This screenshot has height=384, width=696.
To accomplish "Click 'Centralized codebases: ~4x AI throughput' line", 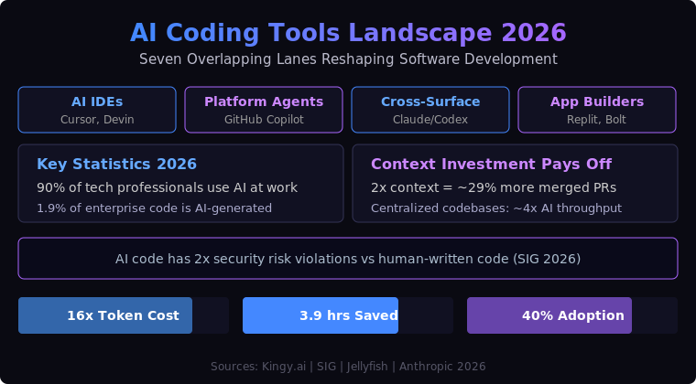I will point(496,208).
